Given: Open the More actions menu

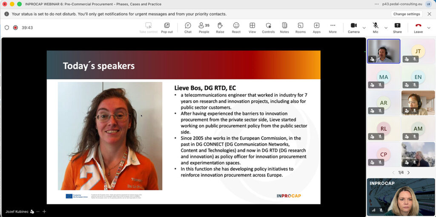Looking at the screenshot, I should tap(333, 28).
